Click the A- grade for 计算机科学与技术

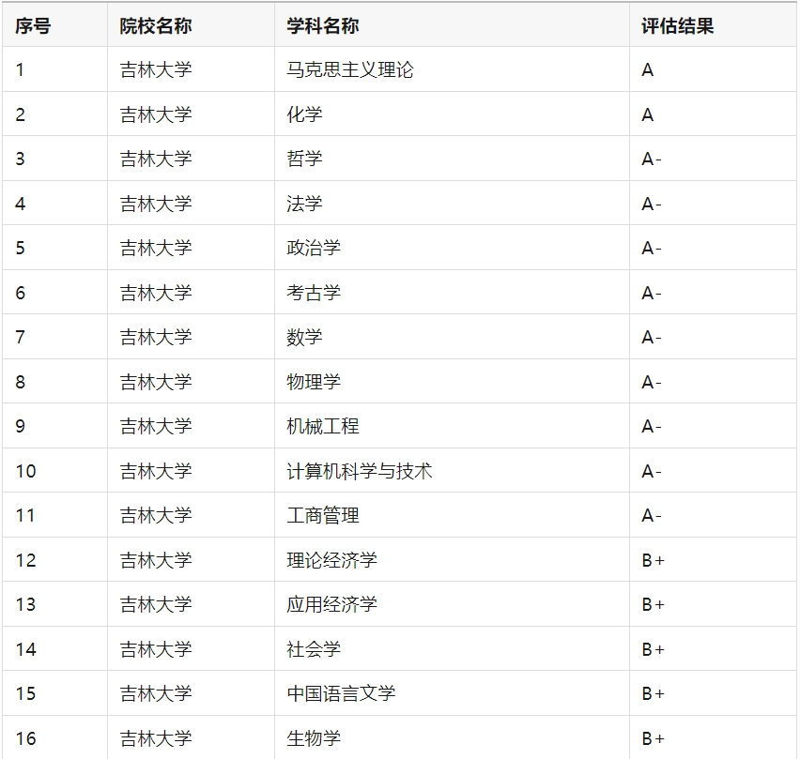(652, 472)
